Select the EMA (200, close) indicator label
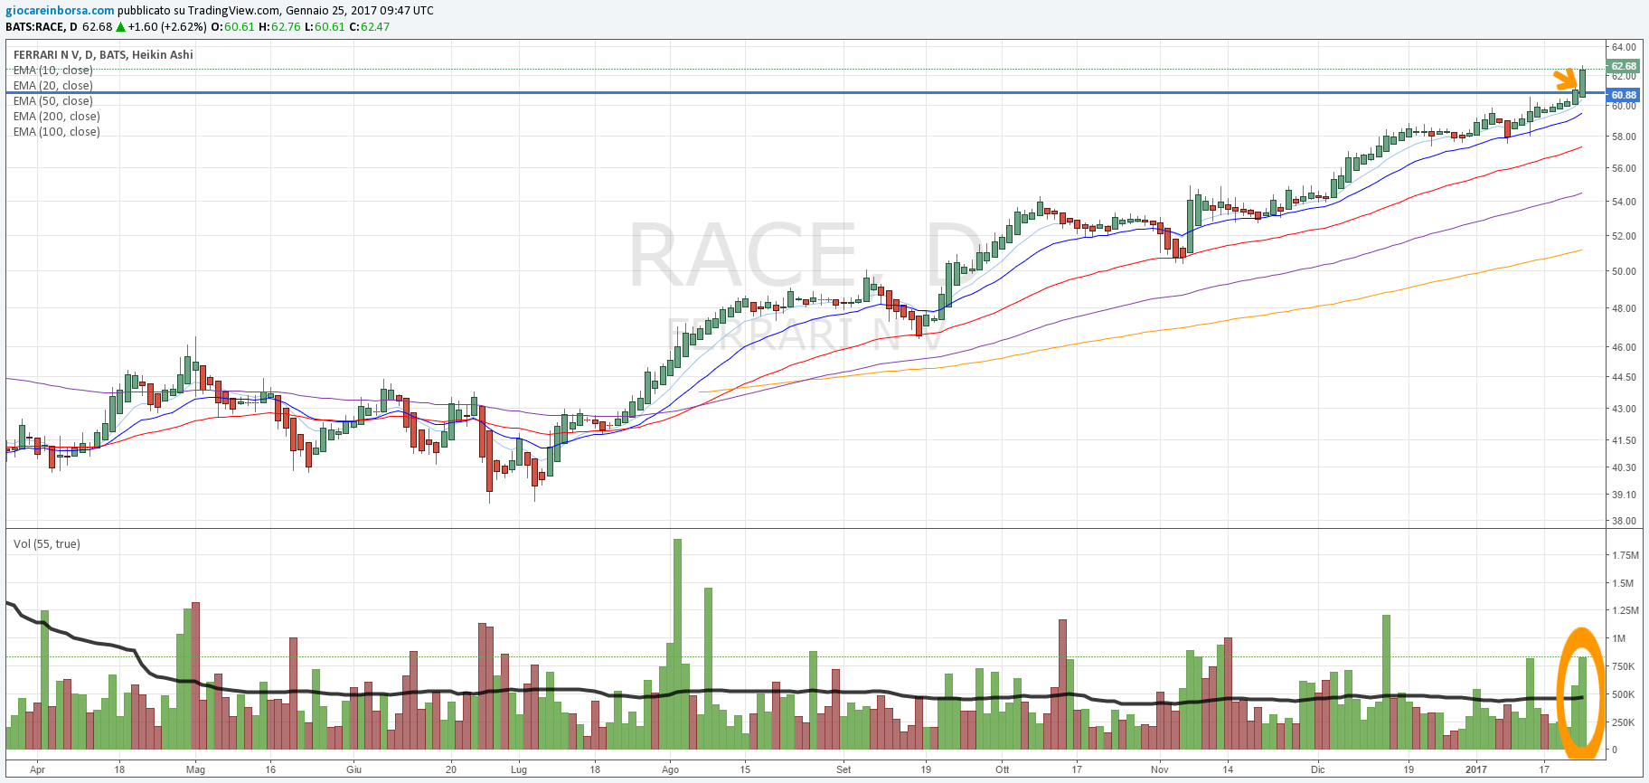The image size is (1649, 783). [56, 117]
